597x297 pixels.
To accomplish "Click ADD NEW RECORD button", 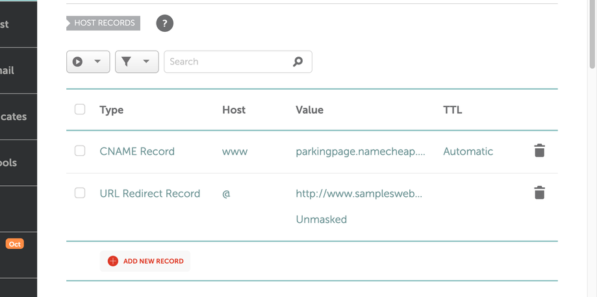I will pyautogui.click(x=145, y=261).
